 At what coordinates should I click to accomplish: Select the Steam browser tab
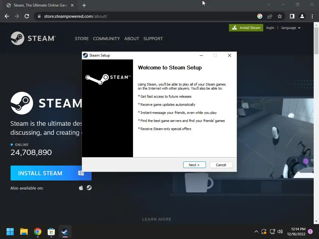(40, 5)
